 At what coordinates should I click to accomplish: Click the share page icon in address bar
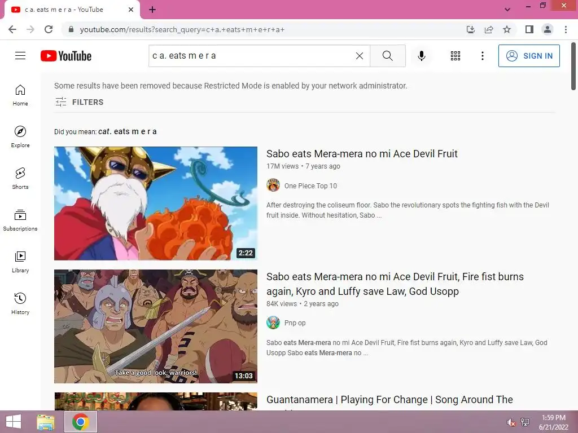(489, 29)
